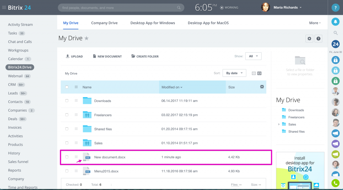This screenshot has width=343, height=190.
Task: Open the green lock icon in right sidebar
Action: (x=335, y=80)
